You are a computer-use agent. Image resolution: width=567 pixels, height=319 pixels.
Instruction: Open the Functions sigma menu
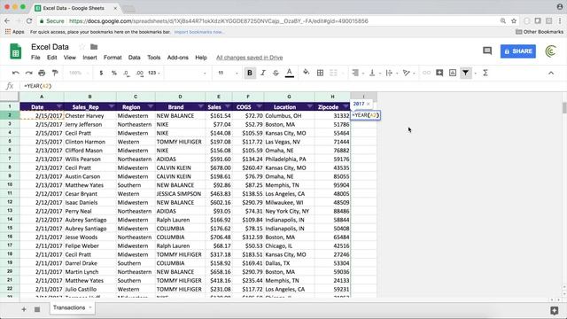click(x=485, y=73)
